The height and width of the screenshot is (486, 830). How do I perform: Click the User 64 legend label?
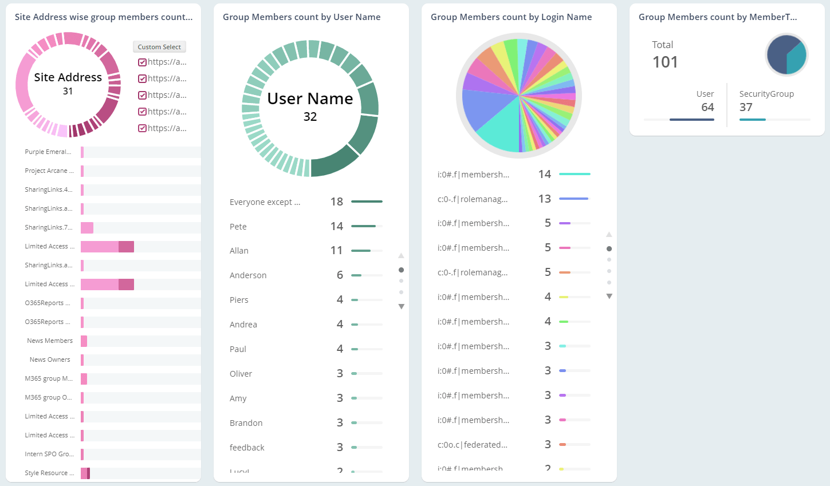(x=705, y=93)
